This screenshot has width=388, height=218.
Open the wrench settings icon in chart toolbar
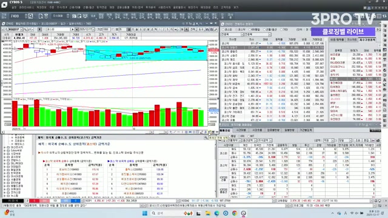click(216, 30)
